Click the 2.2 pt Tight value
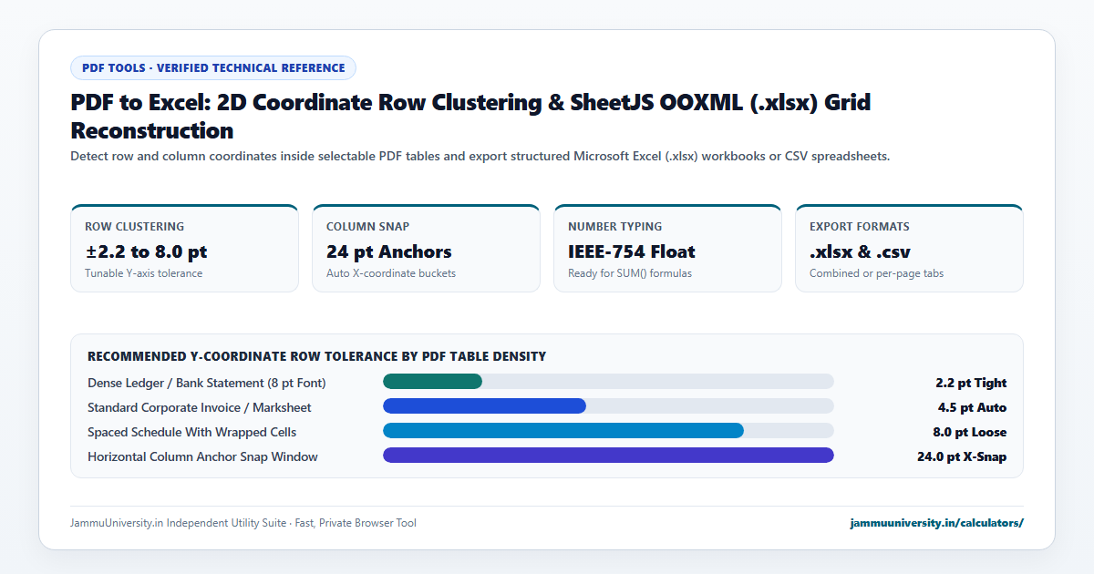Viewport: 1094px width, 574px height. [x=971, y=383]
